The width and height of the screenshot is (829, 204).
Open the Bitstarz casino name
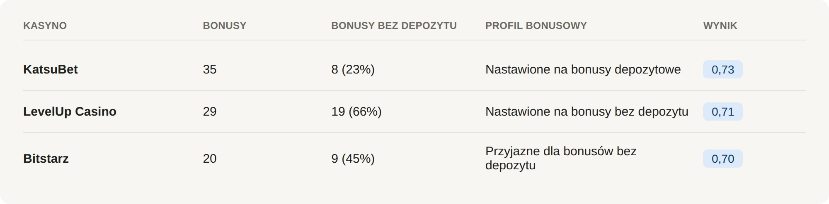46,159
